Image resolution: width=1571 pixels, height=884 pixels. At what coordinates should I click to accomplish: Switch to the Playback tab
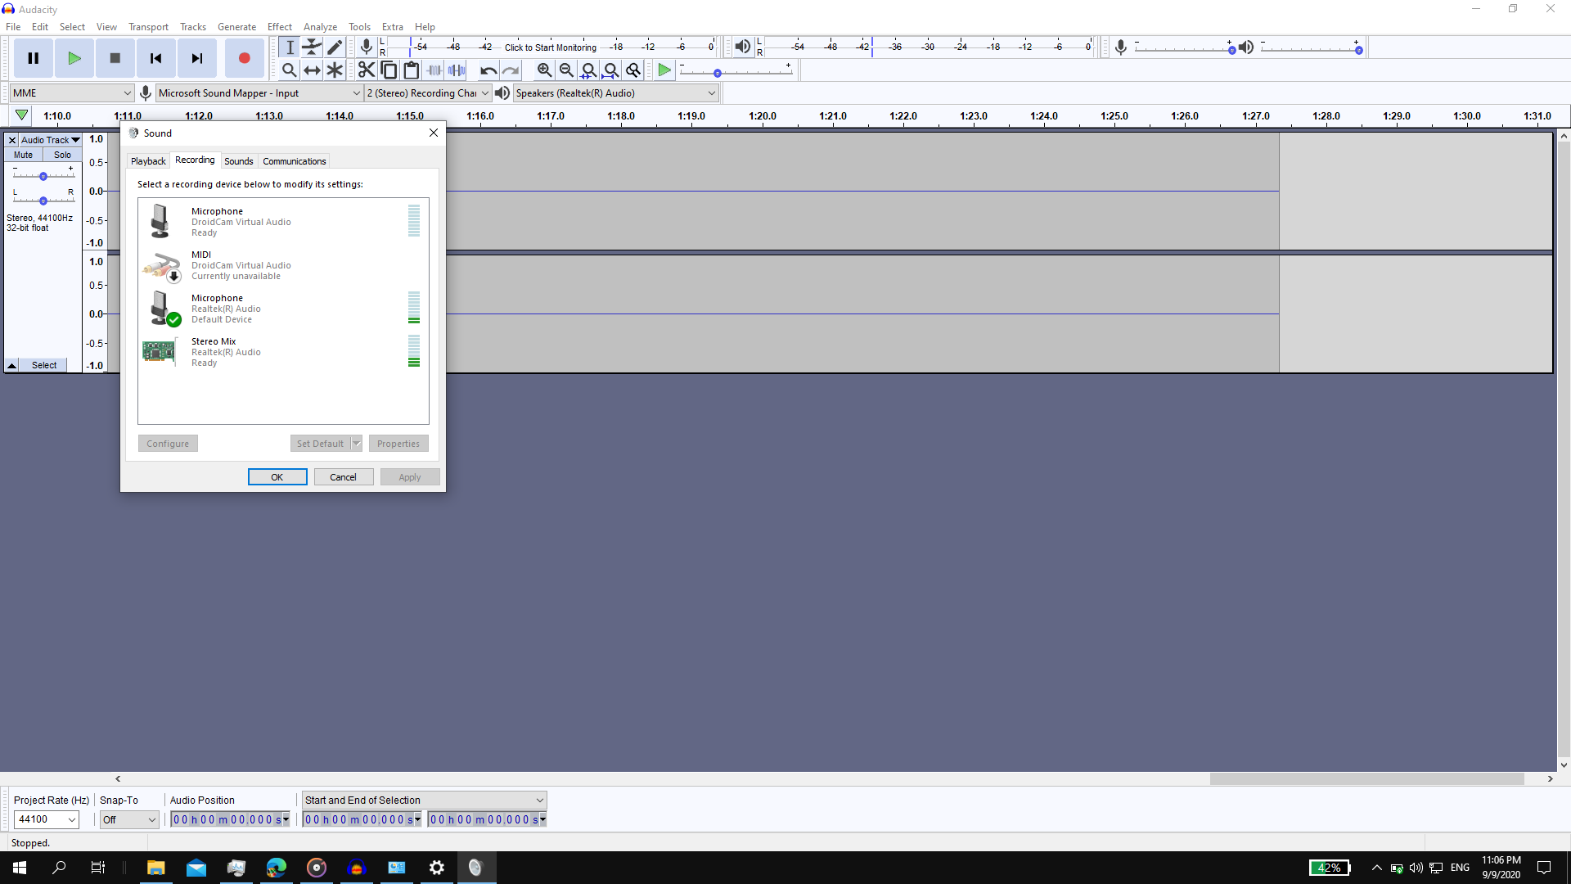pyautogui.click(x=148, y=161)
